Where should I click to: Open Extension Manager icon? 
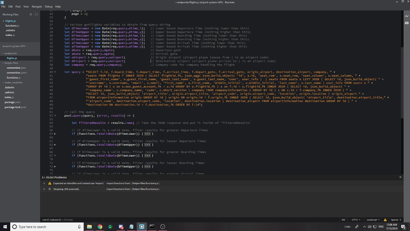pos(406,23)
